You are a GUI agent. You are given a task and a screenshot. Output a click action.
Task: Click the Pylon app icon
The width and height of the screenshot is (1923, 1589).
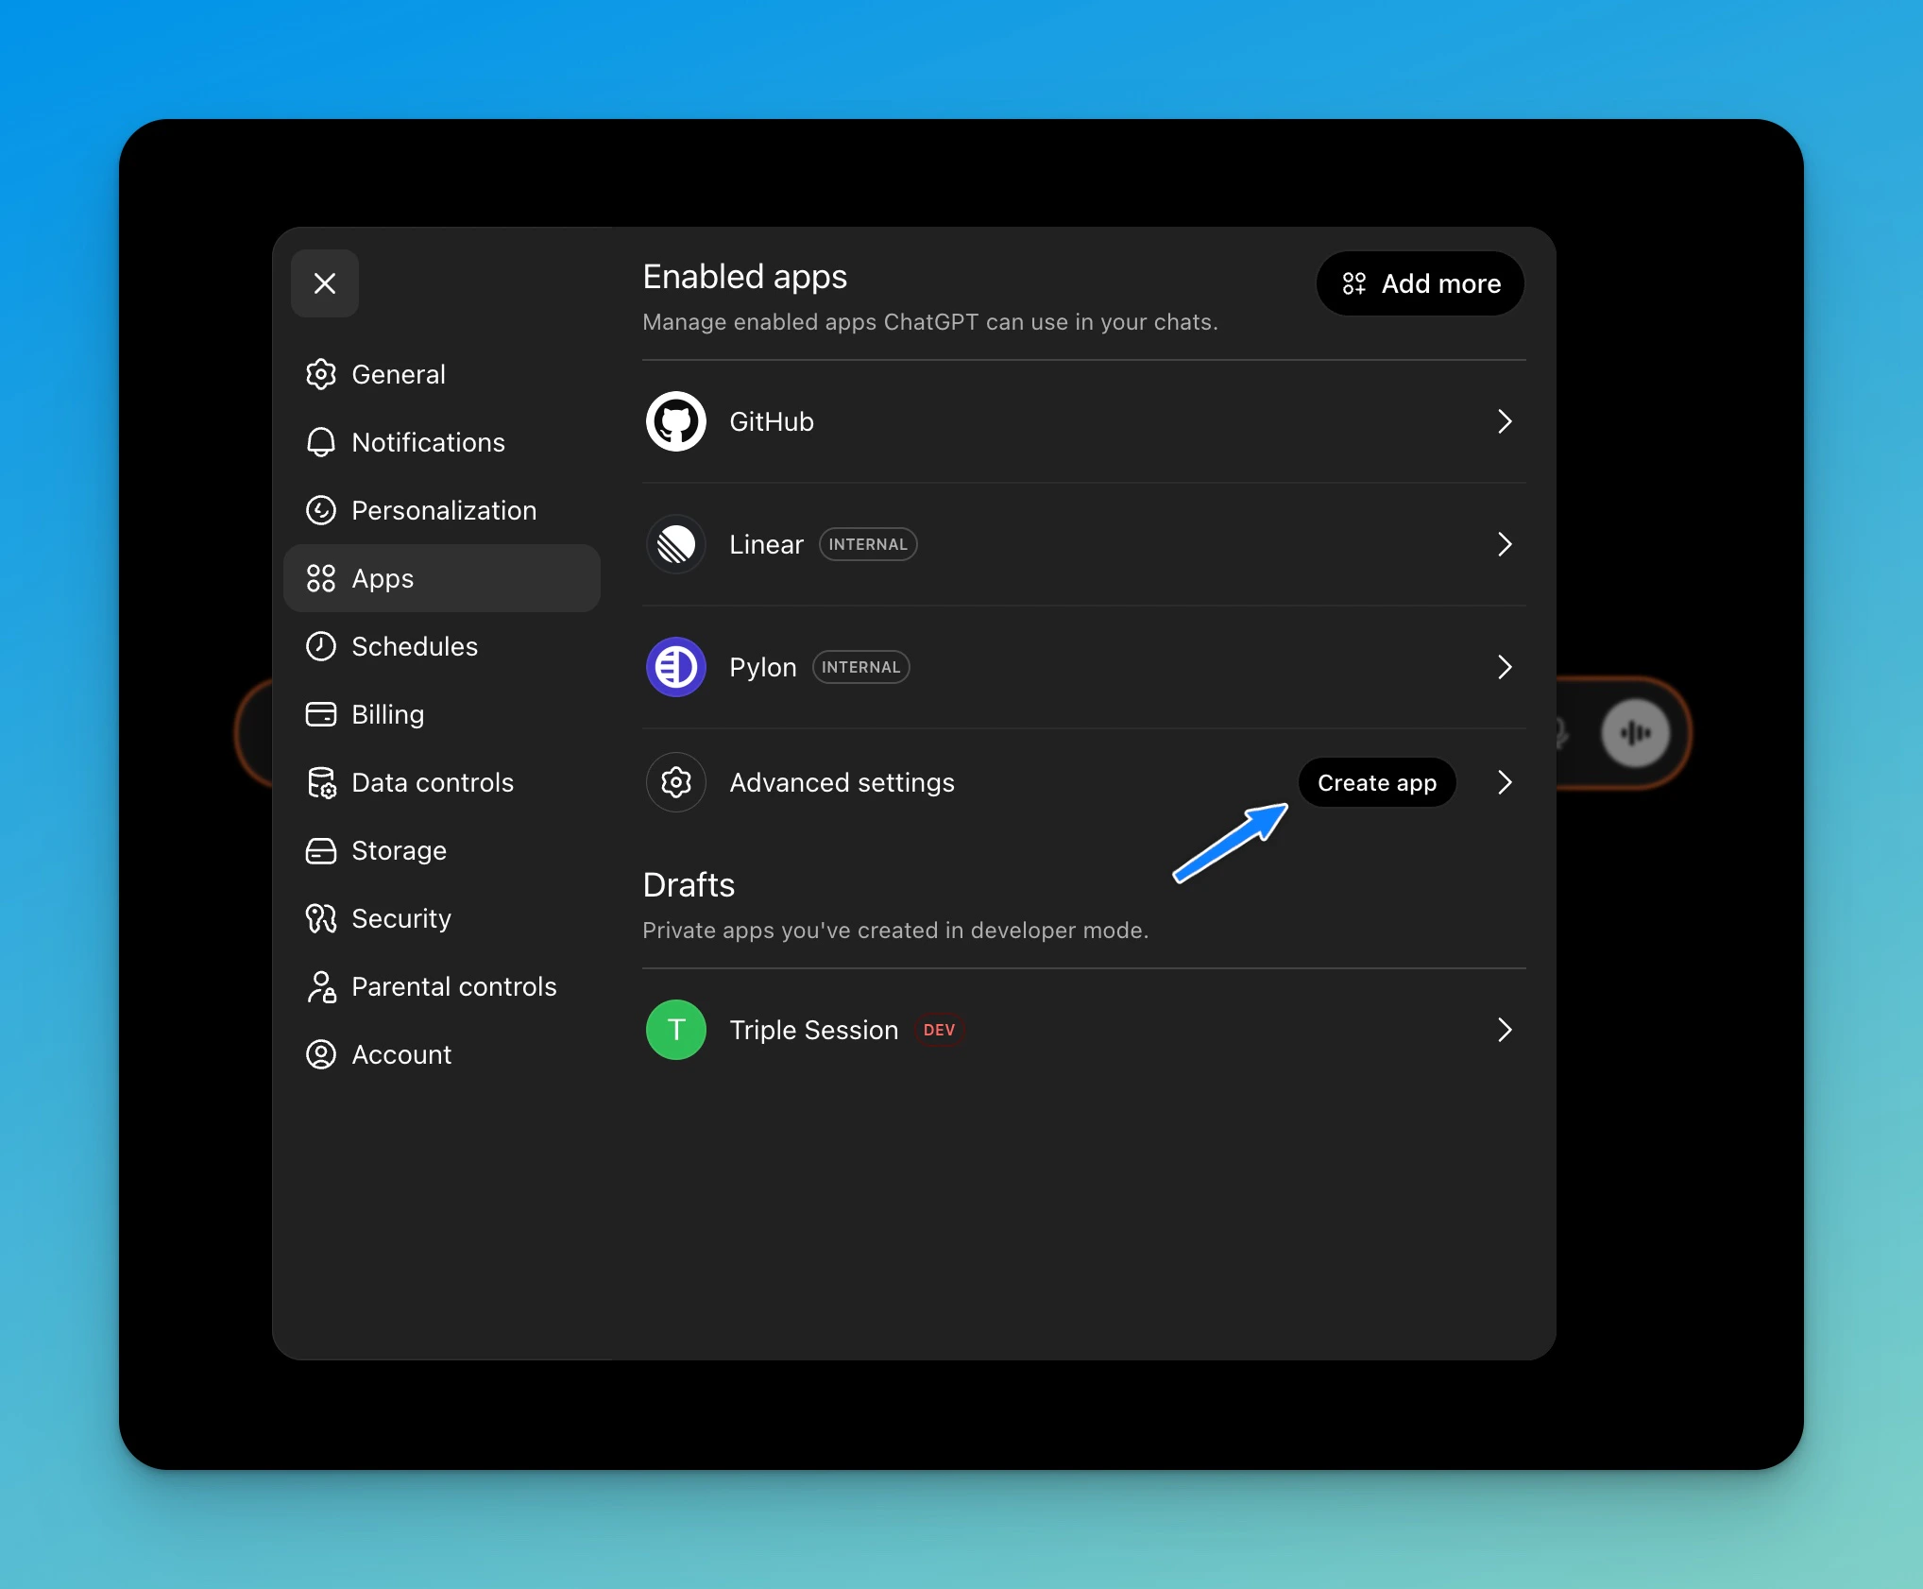click(676, 667)
